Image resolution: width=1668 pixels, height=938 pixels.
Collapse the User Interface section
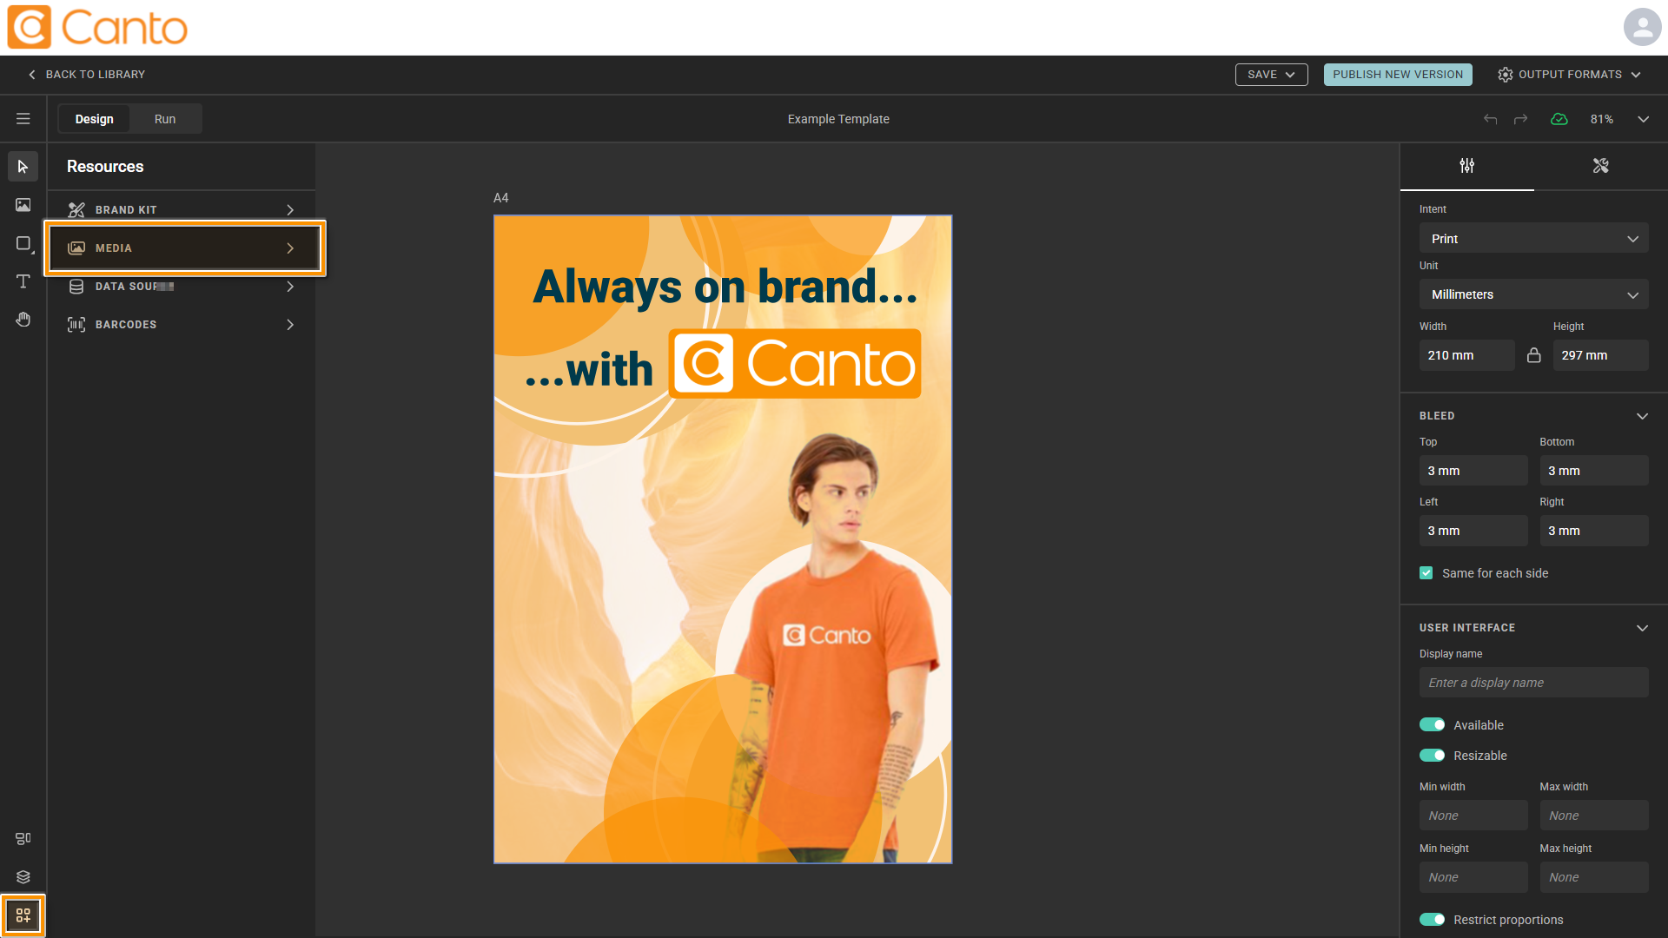pos(1643,628)
